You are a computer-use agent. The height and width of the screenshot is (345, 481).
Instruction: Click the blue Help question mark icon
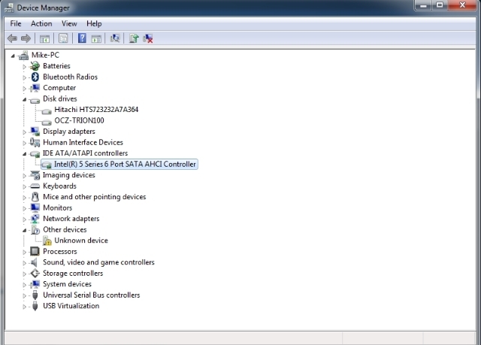tap(82, 38)
